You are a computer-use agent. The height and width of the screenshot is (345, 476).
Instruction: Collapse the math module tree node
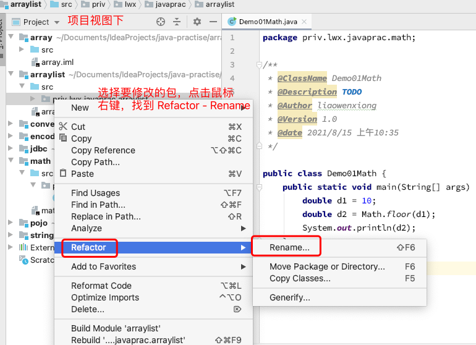11,160
